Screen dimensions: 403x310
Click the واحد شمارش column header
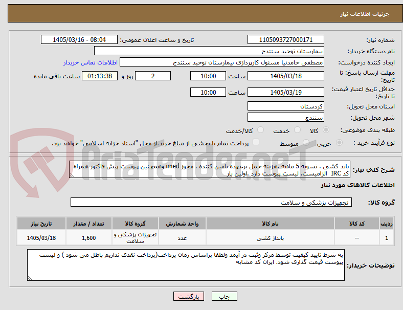182,224
